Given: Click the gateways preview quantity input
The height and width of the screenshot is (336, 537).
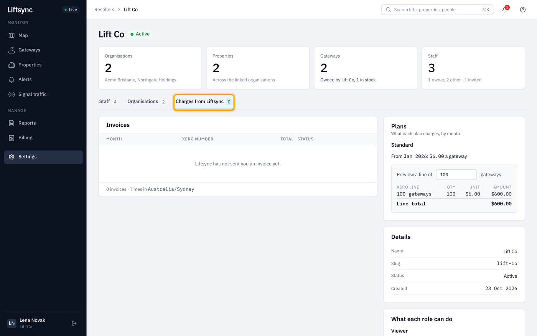Looking at the screenshot, I should click(x=456, y=175).
